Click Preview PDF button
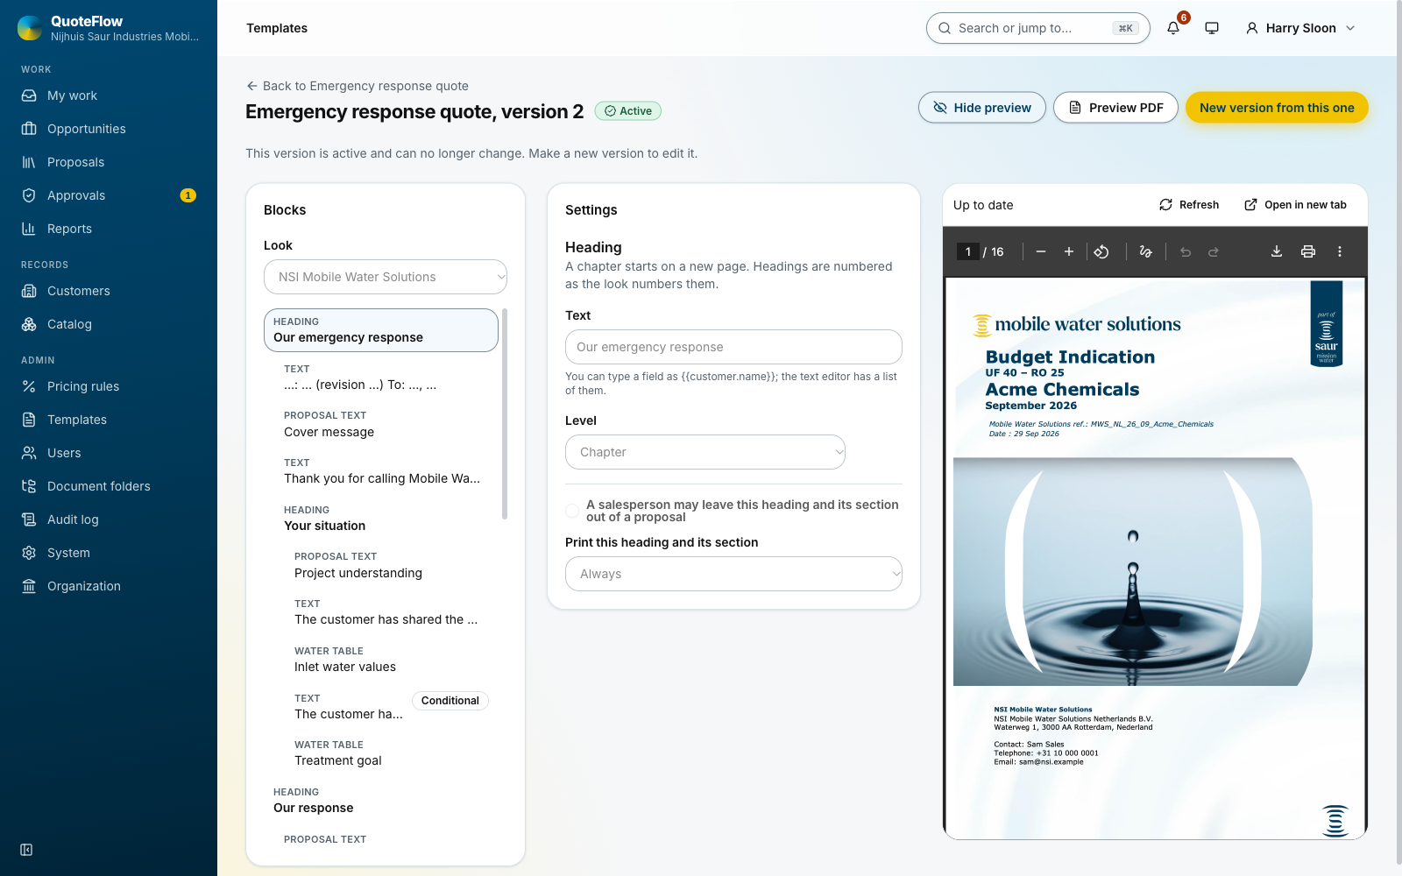 pyautogui.click(x=1115, y=108)
